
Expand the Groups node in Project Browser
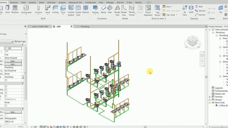click(x=210, y=100)
